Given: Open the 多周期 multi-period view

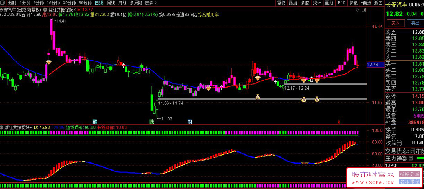Looking at the screenshot, I should (136, 3).
